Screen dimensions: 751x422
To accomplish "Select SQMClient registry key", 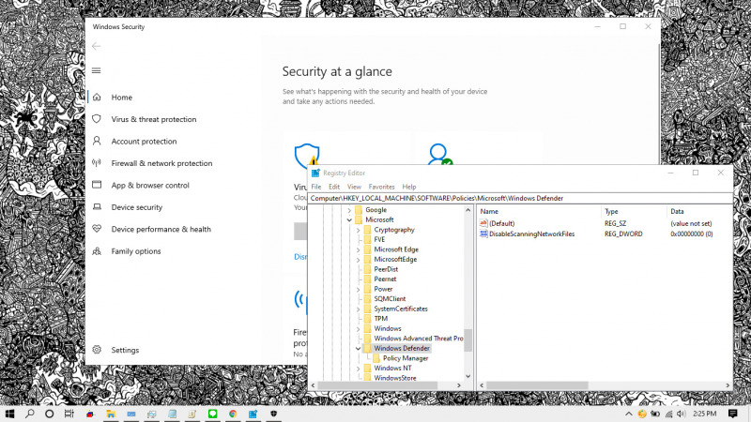I will tap(390, 298).
